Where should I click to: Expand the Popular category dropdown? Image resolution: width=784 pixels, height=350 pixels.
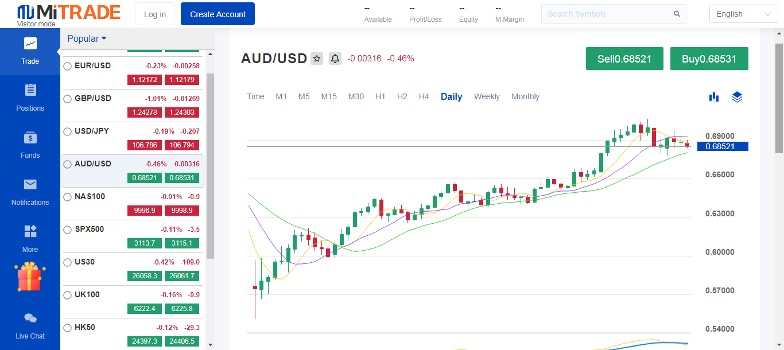pos(87,39)
